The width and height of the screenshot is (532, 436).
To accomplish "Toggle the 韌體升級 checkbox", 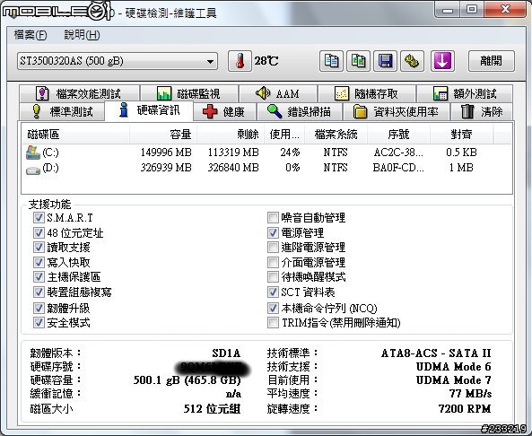I will point(39,308).
